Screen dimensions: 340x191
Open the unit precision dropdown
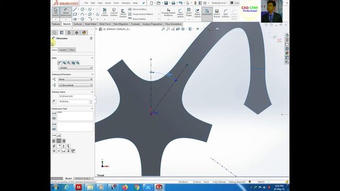75,85
